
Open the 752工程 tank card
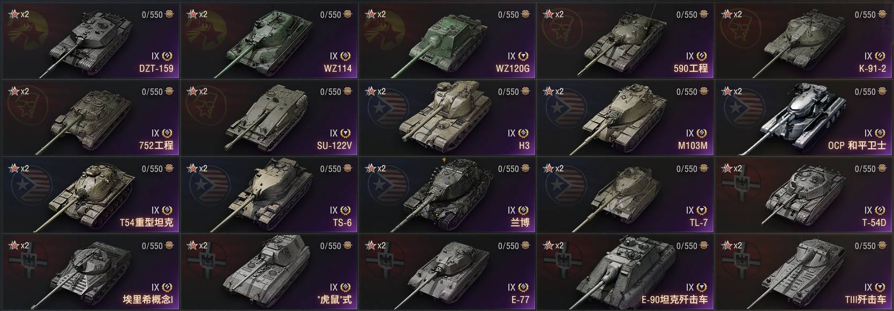pos(91,117)
